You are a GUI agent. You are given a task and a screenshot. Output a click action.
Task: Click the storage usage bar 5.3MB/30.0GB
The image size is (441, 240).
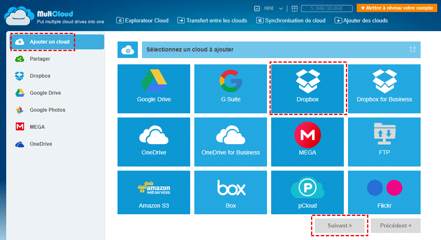[x=326, y=8]
